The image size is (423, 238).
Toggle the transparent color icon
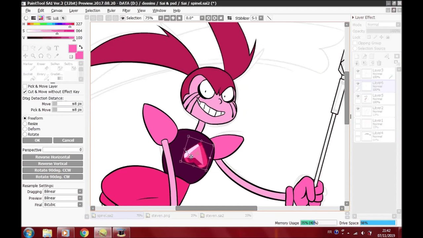coord(71,57)
